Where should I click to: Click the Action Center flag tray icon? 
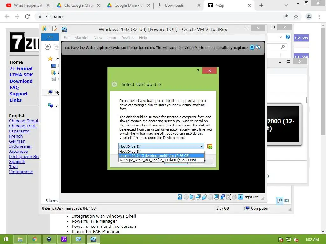click(281, 240)
